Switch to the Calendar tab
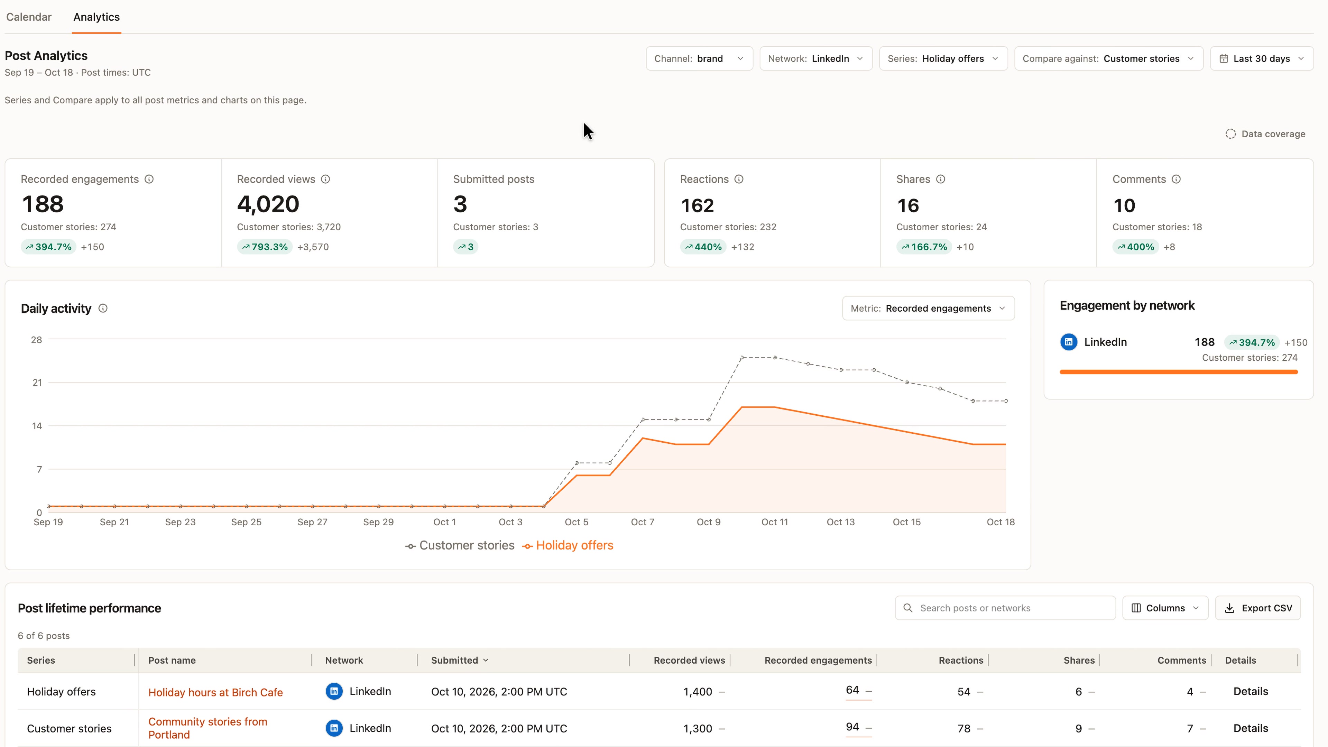Screen dimensions: 1328x747 click(x=29, y=17)
